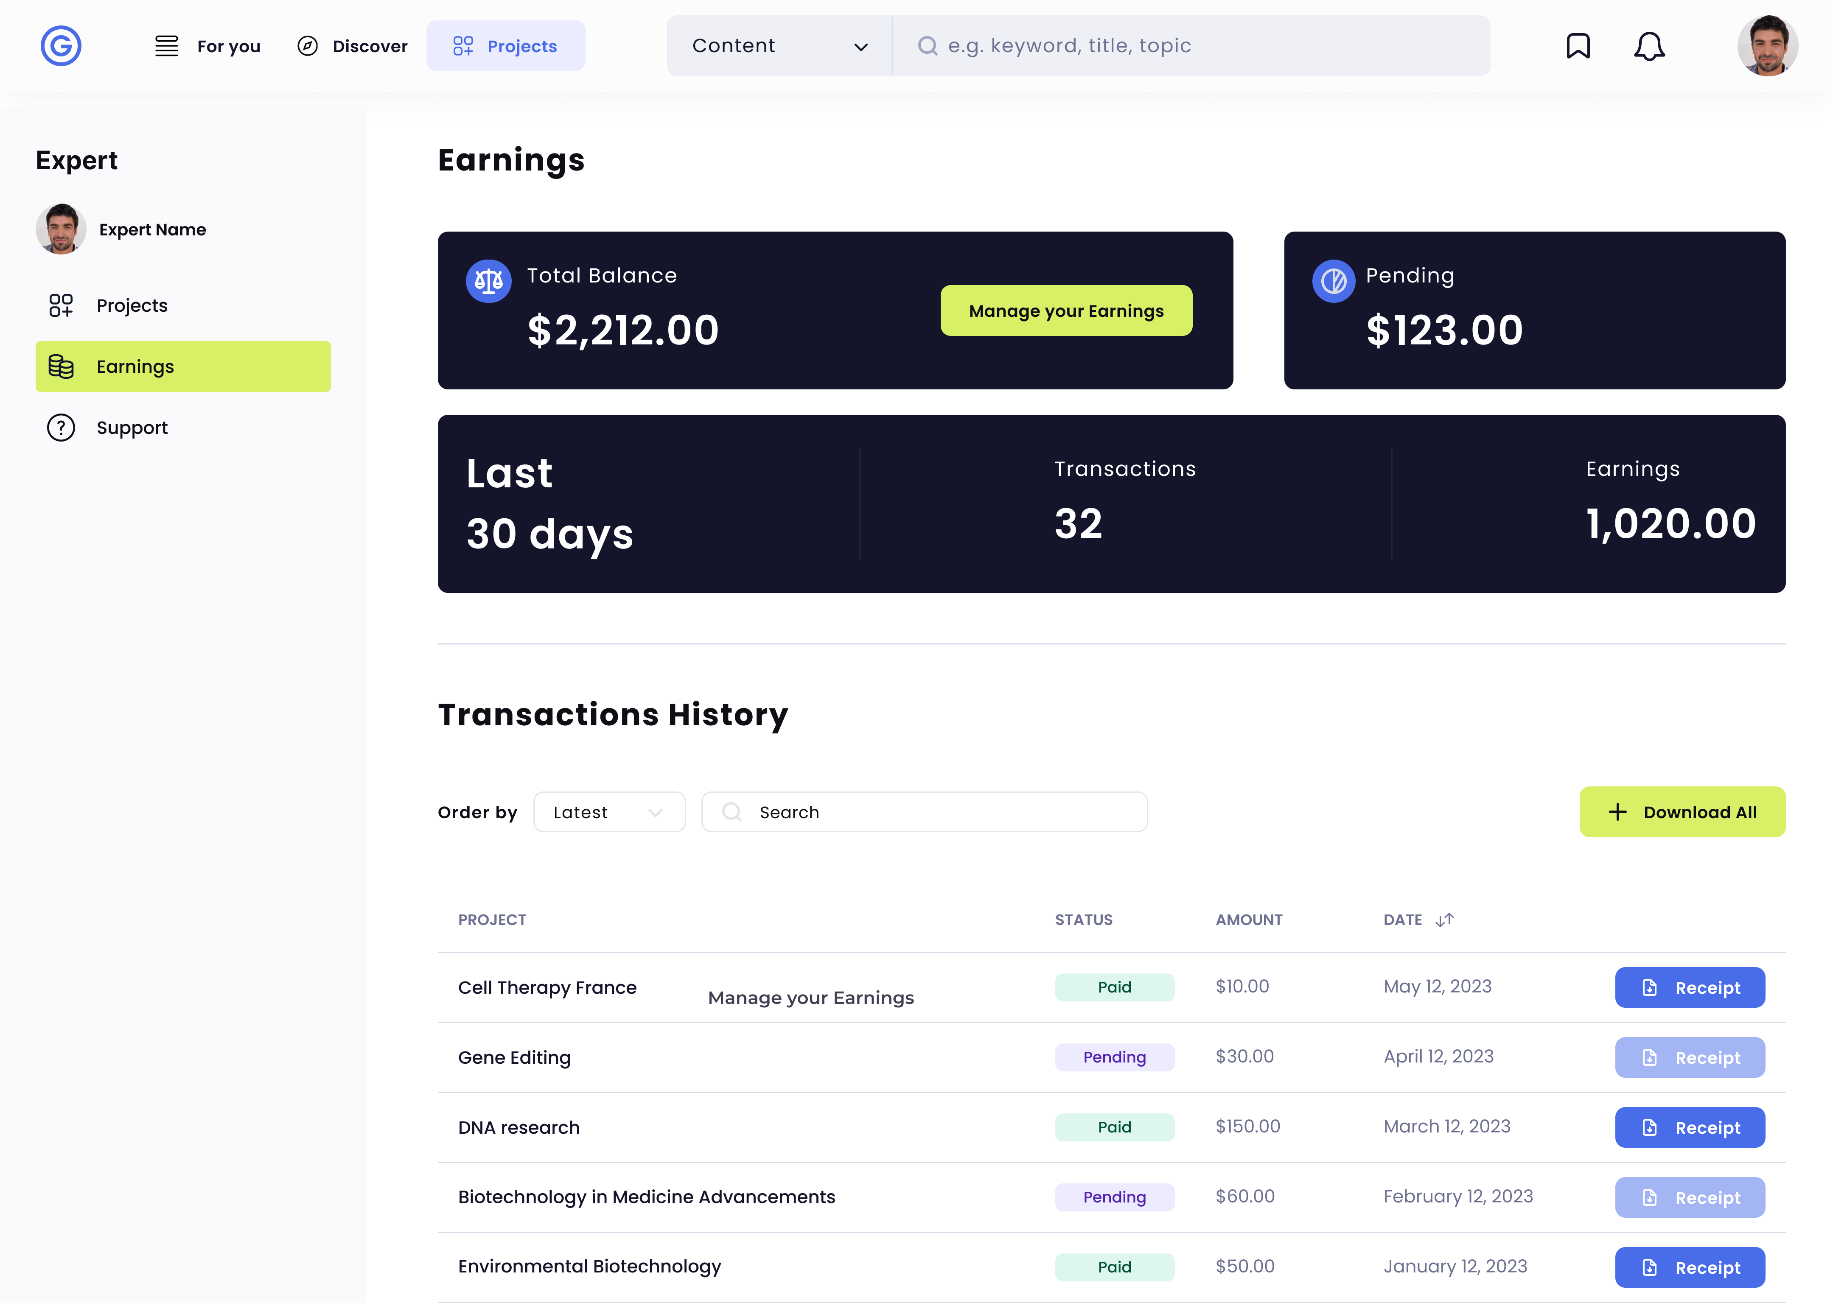Click the $150.00 amount
This screenshot has height=1303, width=1833.
[1248, 1126]
